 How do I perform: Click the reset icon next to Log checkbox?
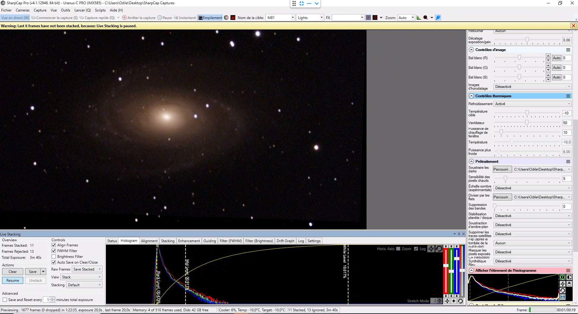pos(439,249)
